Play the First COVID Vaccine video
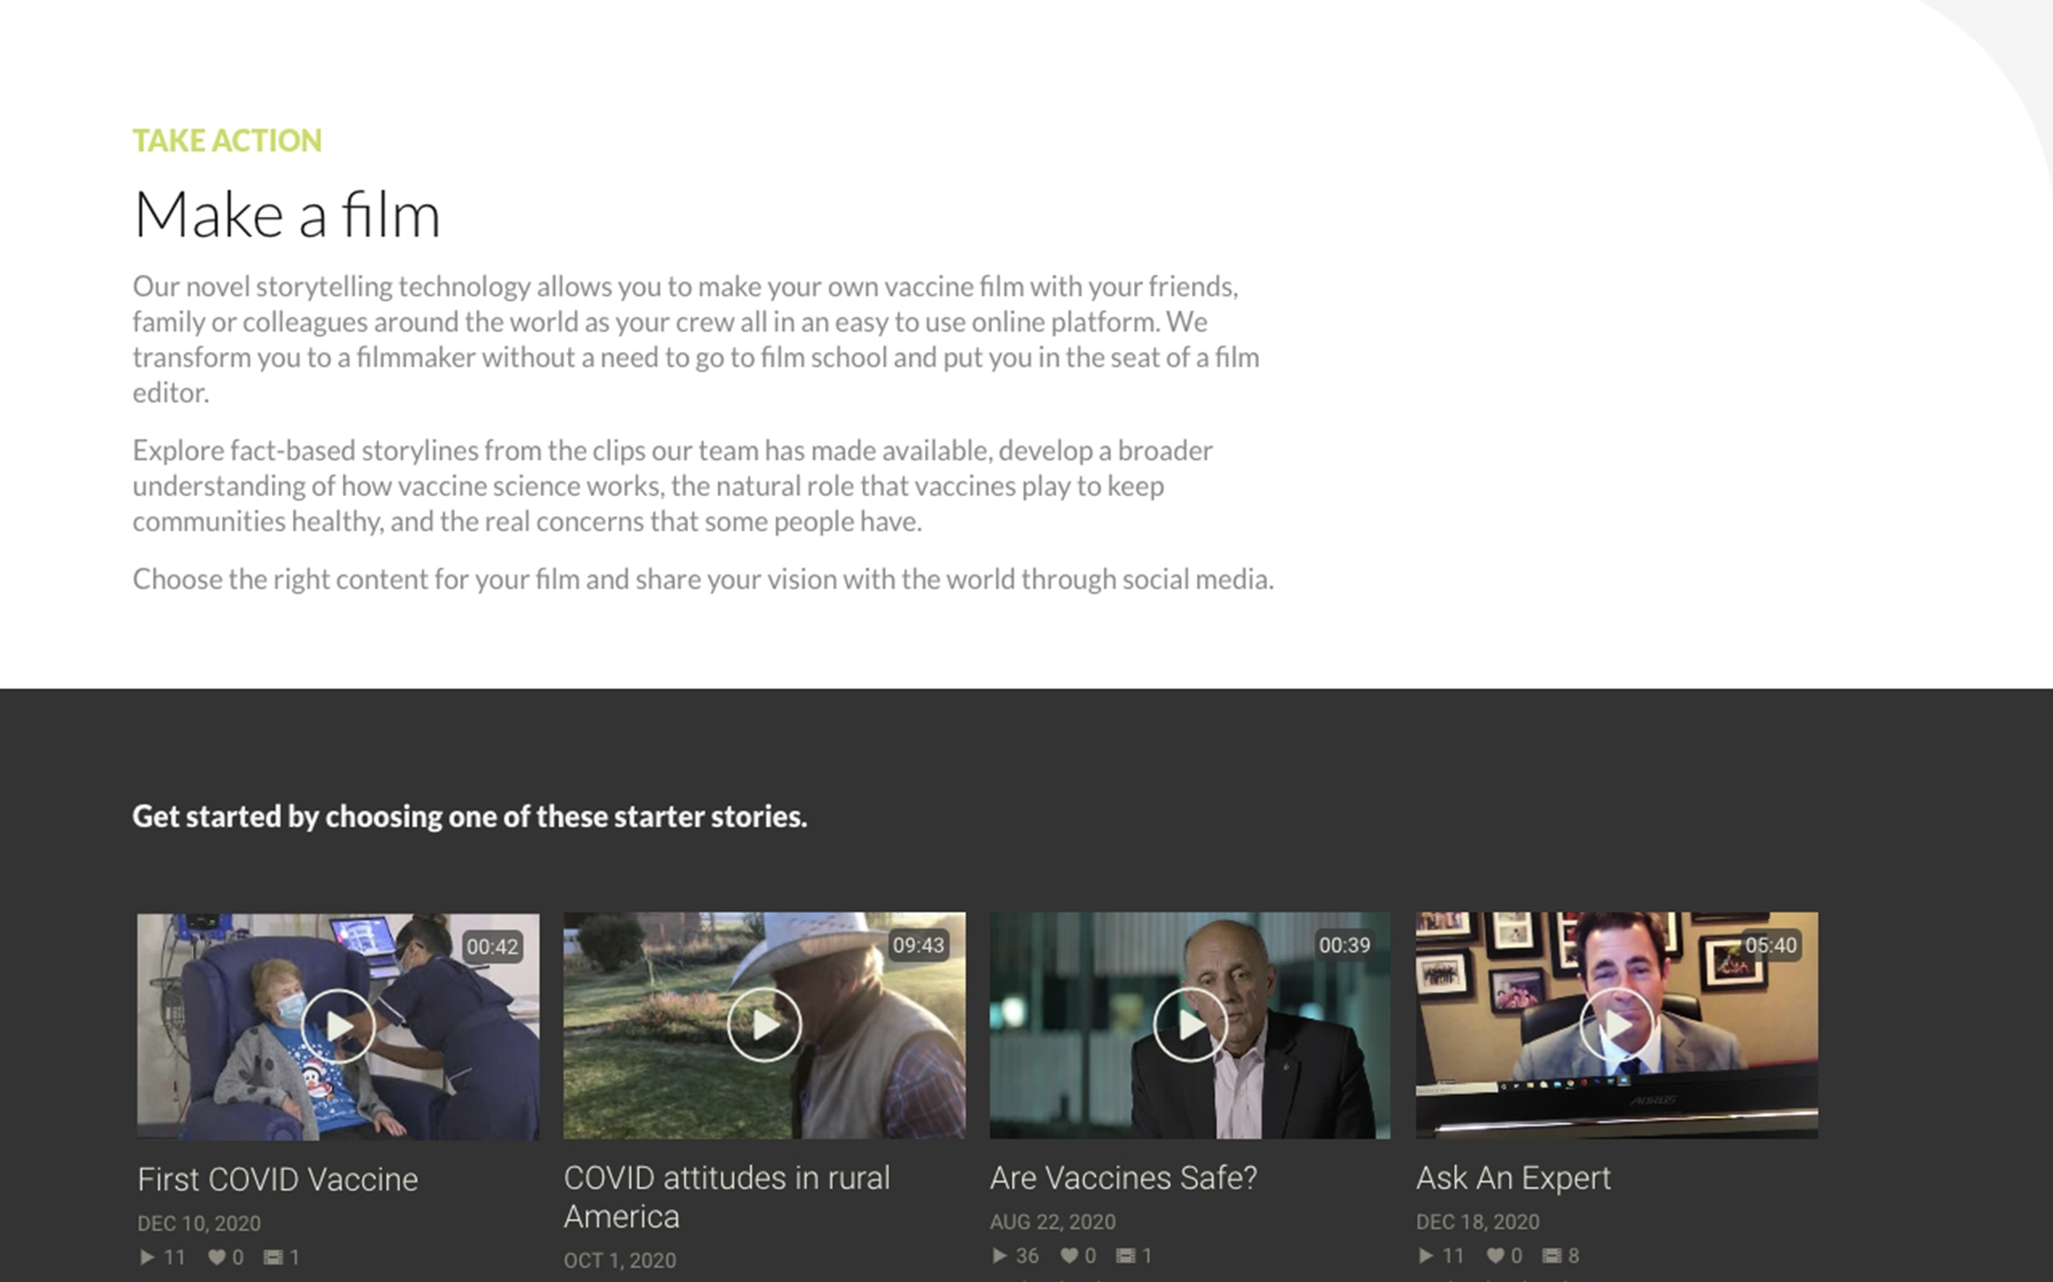 point(338,1026)
